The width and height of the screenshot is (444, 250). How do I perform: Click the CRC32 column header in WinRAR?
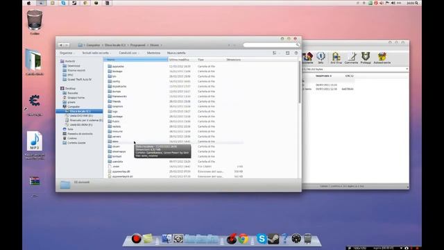click(x=350, y=76)
